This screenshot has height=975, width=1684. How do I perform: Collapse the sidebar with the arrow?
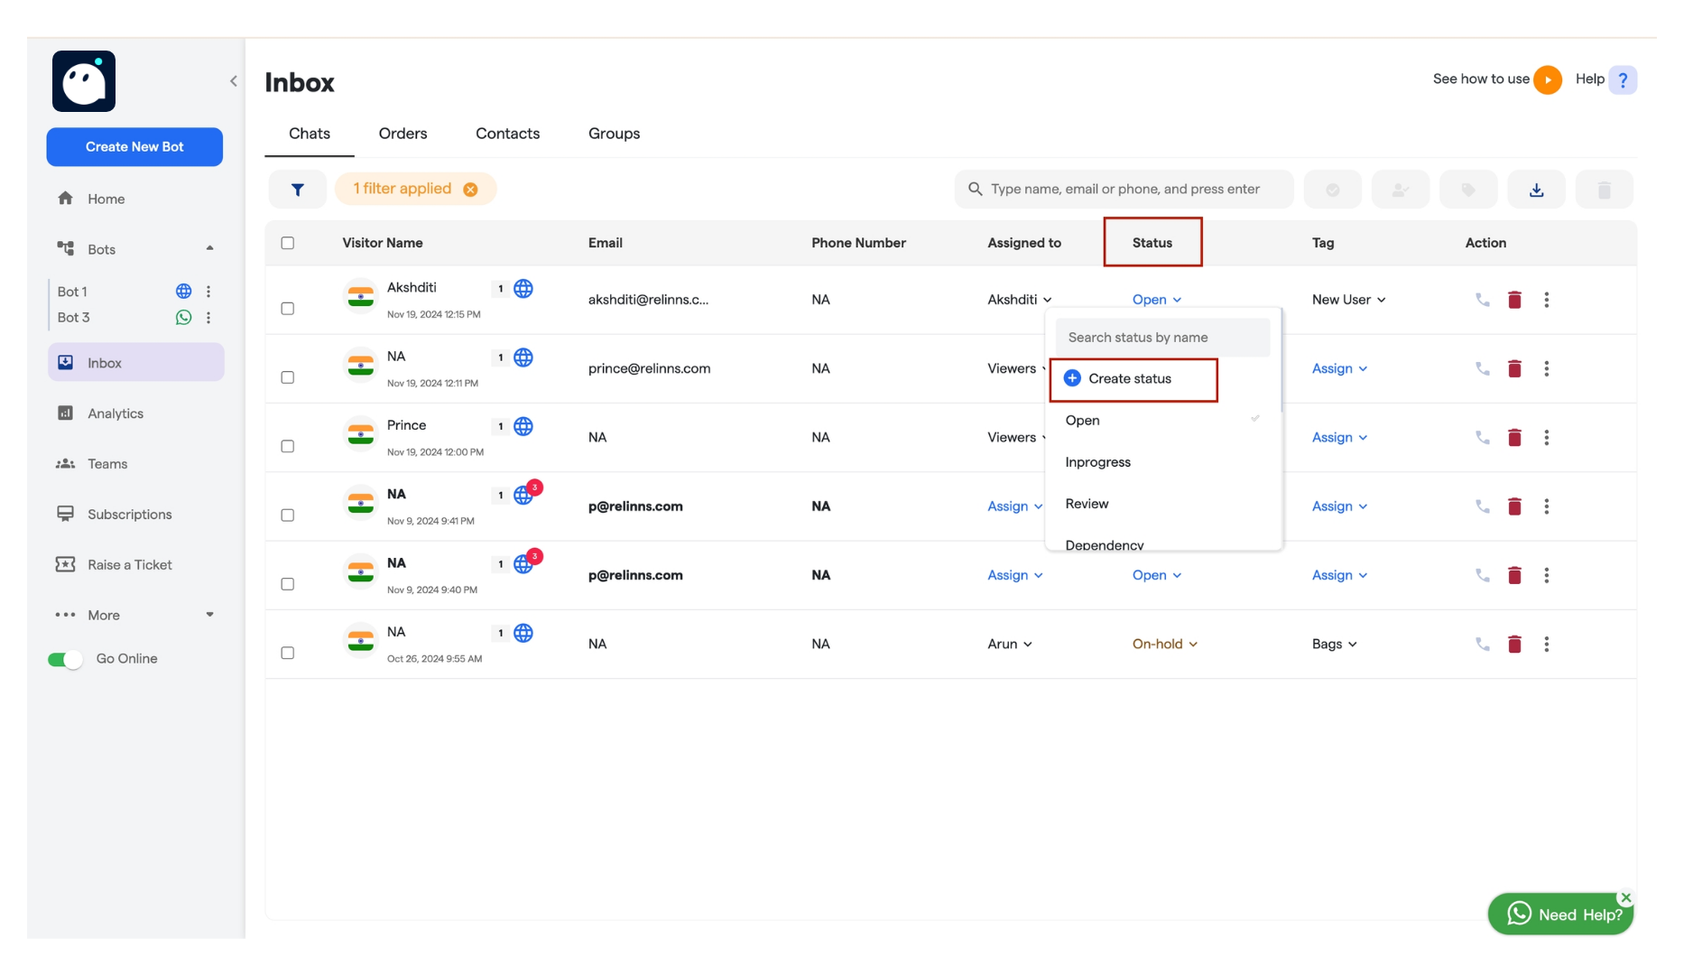234,81
